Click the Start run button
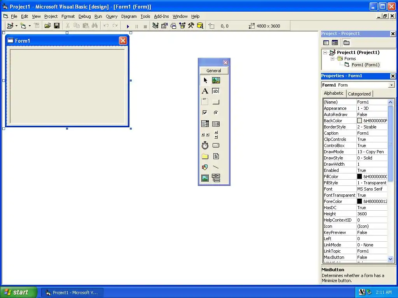Screen dimensions: 398x298 pyautogui.click(x=128, y=26)
